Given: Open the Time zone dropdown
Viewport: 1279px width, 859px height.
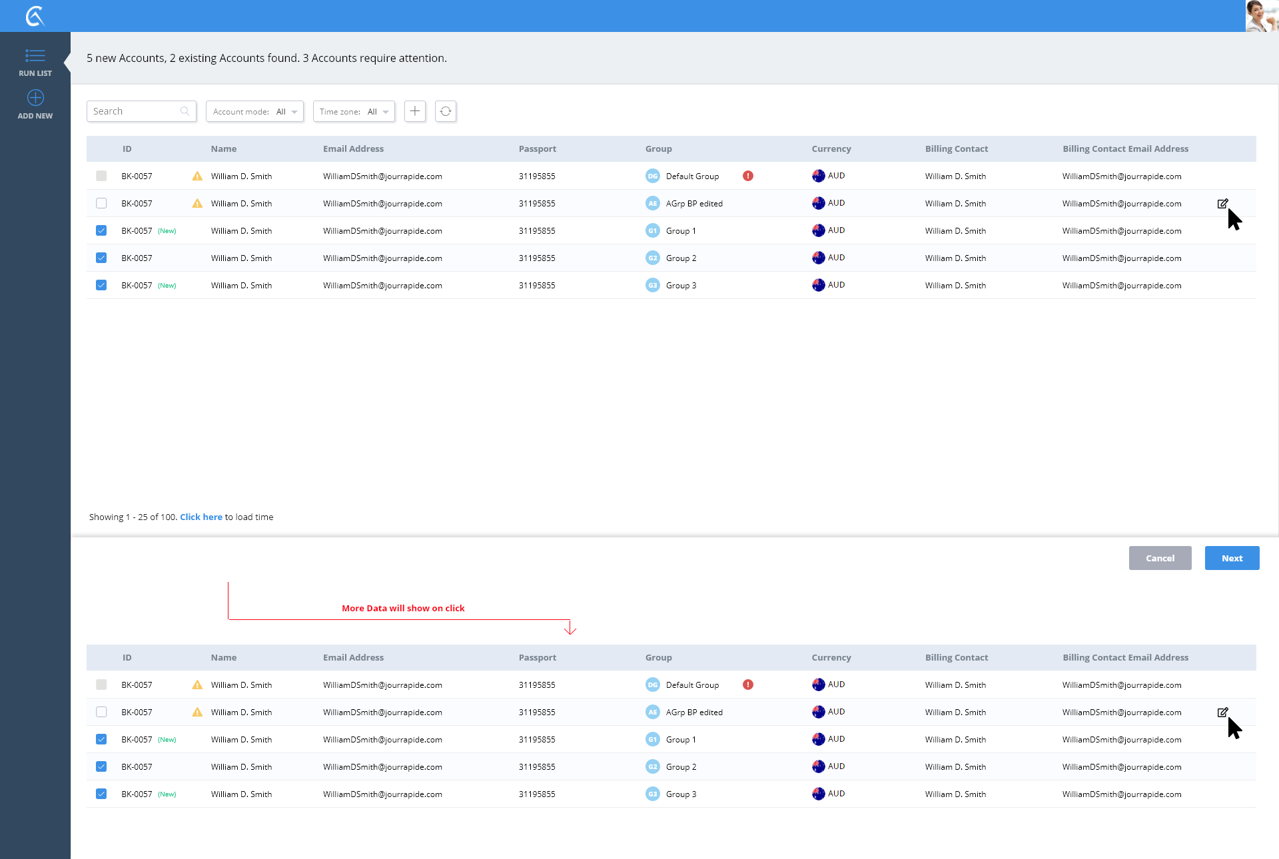Looking at the screenshot, I should click(354, 111).
